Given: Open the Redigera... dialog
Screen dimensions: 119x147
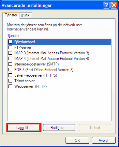Looking at the screenshot, I should (x=59, y=128).
